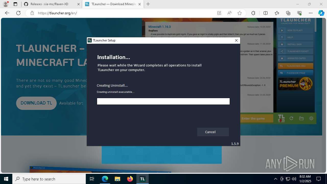Open the network icon in the system tray
This screenshot has height=184, width=327.
point(288,179)
